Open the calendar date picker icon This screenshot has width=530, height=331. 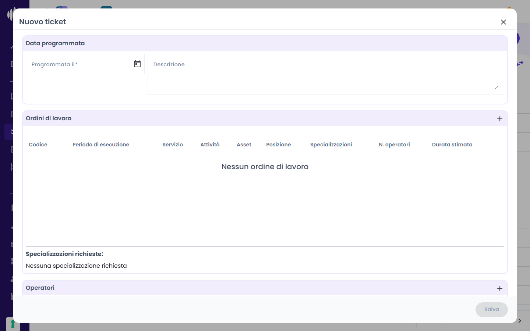tap(137, 64)
